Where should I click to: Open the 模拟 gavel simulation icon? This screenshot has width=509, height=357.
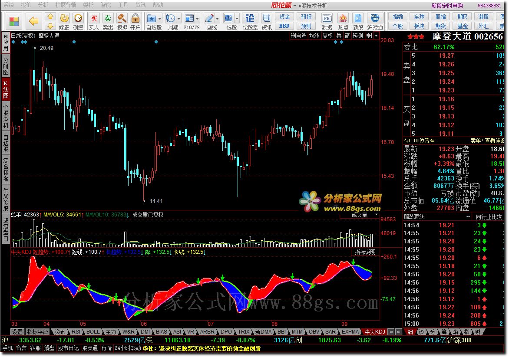tap(122, 18)
